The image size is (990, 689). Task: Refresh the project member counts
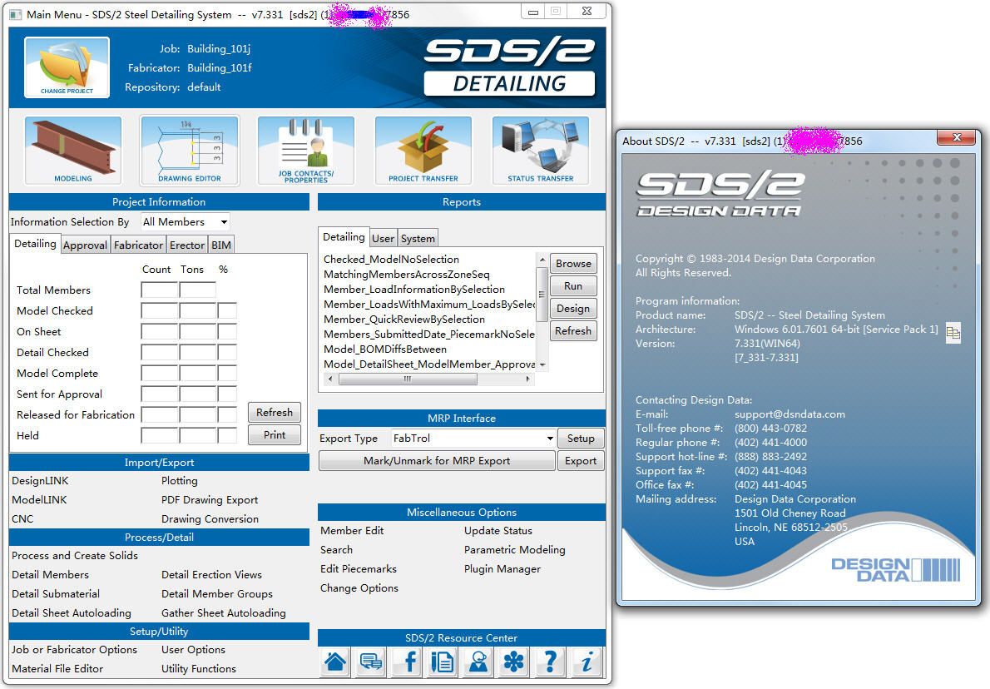274,412
